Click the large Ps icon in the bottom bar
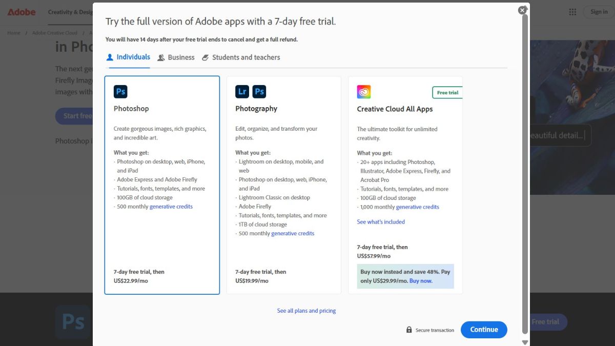Viewport: 615px width, 346px height. [73, 322]
